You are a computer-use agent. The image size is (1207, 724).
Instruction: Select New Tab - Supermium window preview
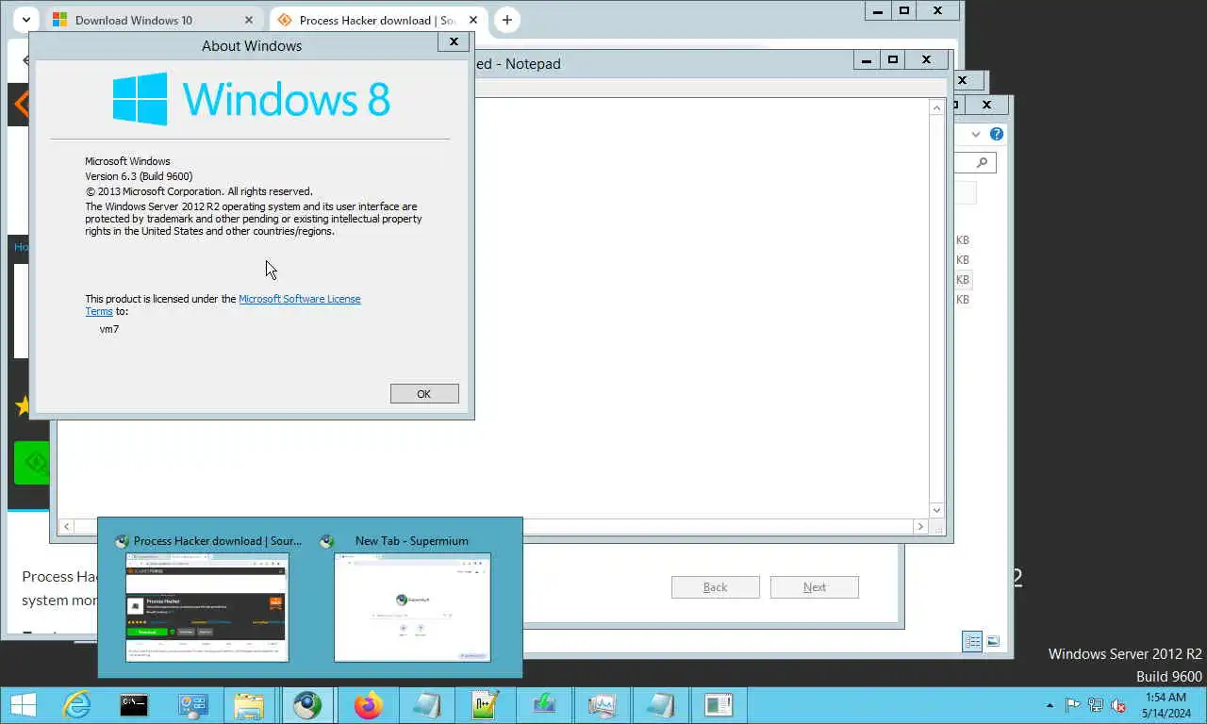coord(412,598)
